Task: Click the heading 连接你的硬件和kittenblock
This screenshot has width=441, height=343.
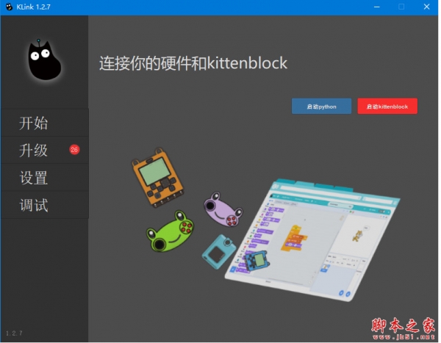Action: tap(193, 63)
